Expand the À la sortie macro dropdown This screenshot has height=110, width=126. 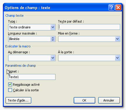[x=117, y=58]
